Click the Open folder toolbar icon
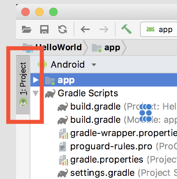This screenshot has width=177, height=179. coord(27,29)
